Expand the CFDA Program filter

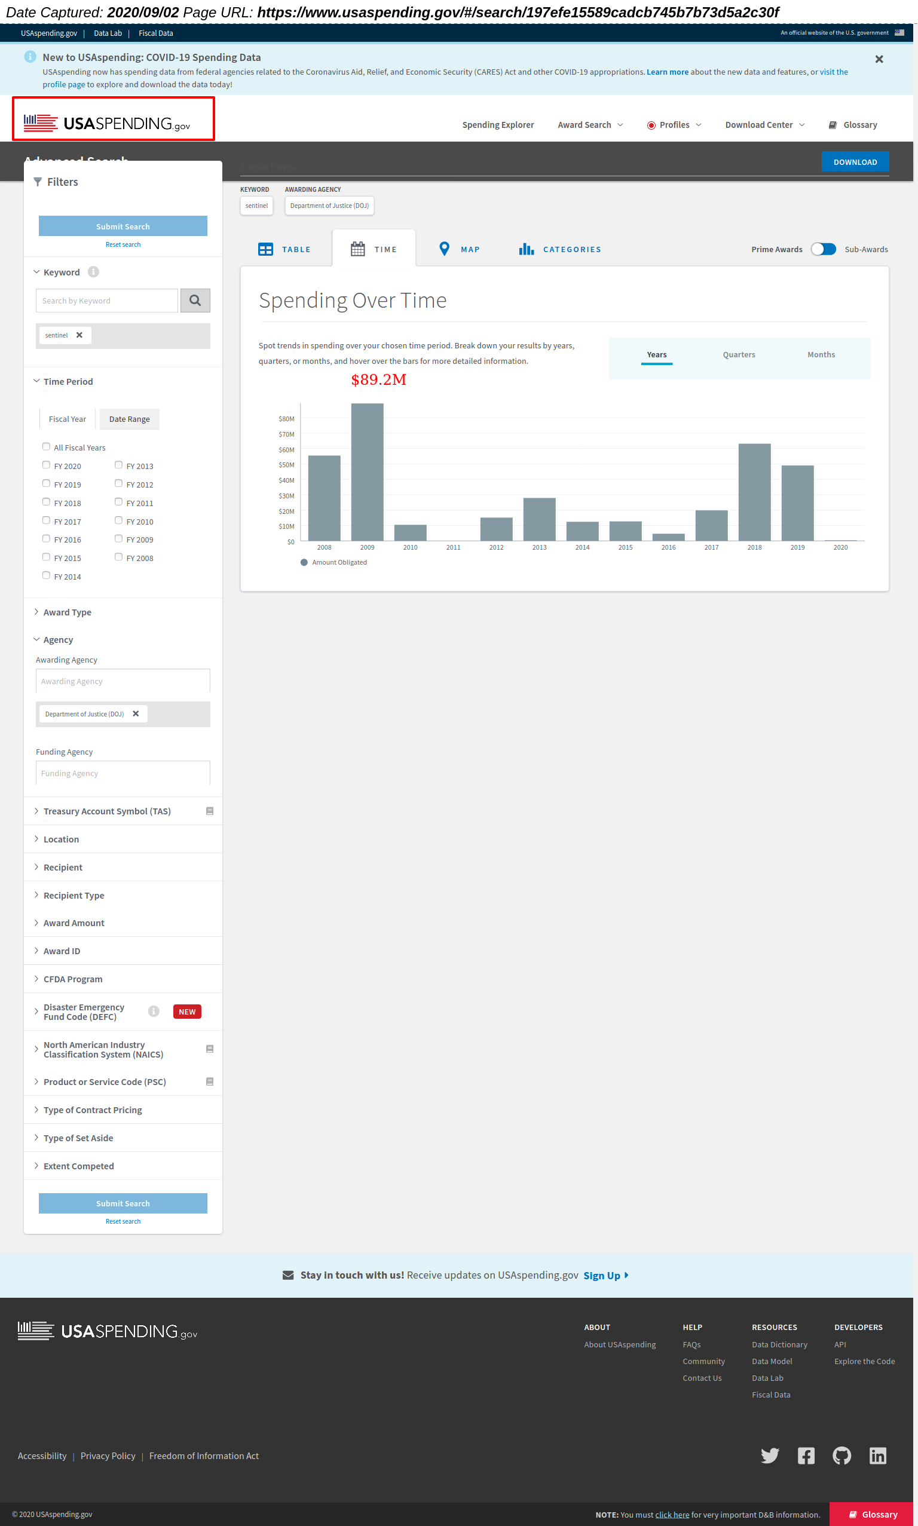[x=68, y=979]
